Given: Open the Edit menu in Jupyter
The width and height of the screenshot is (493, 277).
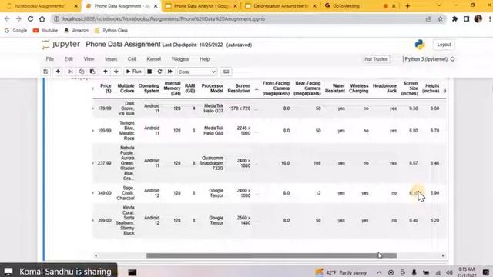Looking at the screenshot, I should pos(69,59).
